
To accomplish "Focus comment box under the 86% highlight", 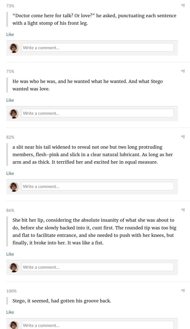I will pos(97,267).
